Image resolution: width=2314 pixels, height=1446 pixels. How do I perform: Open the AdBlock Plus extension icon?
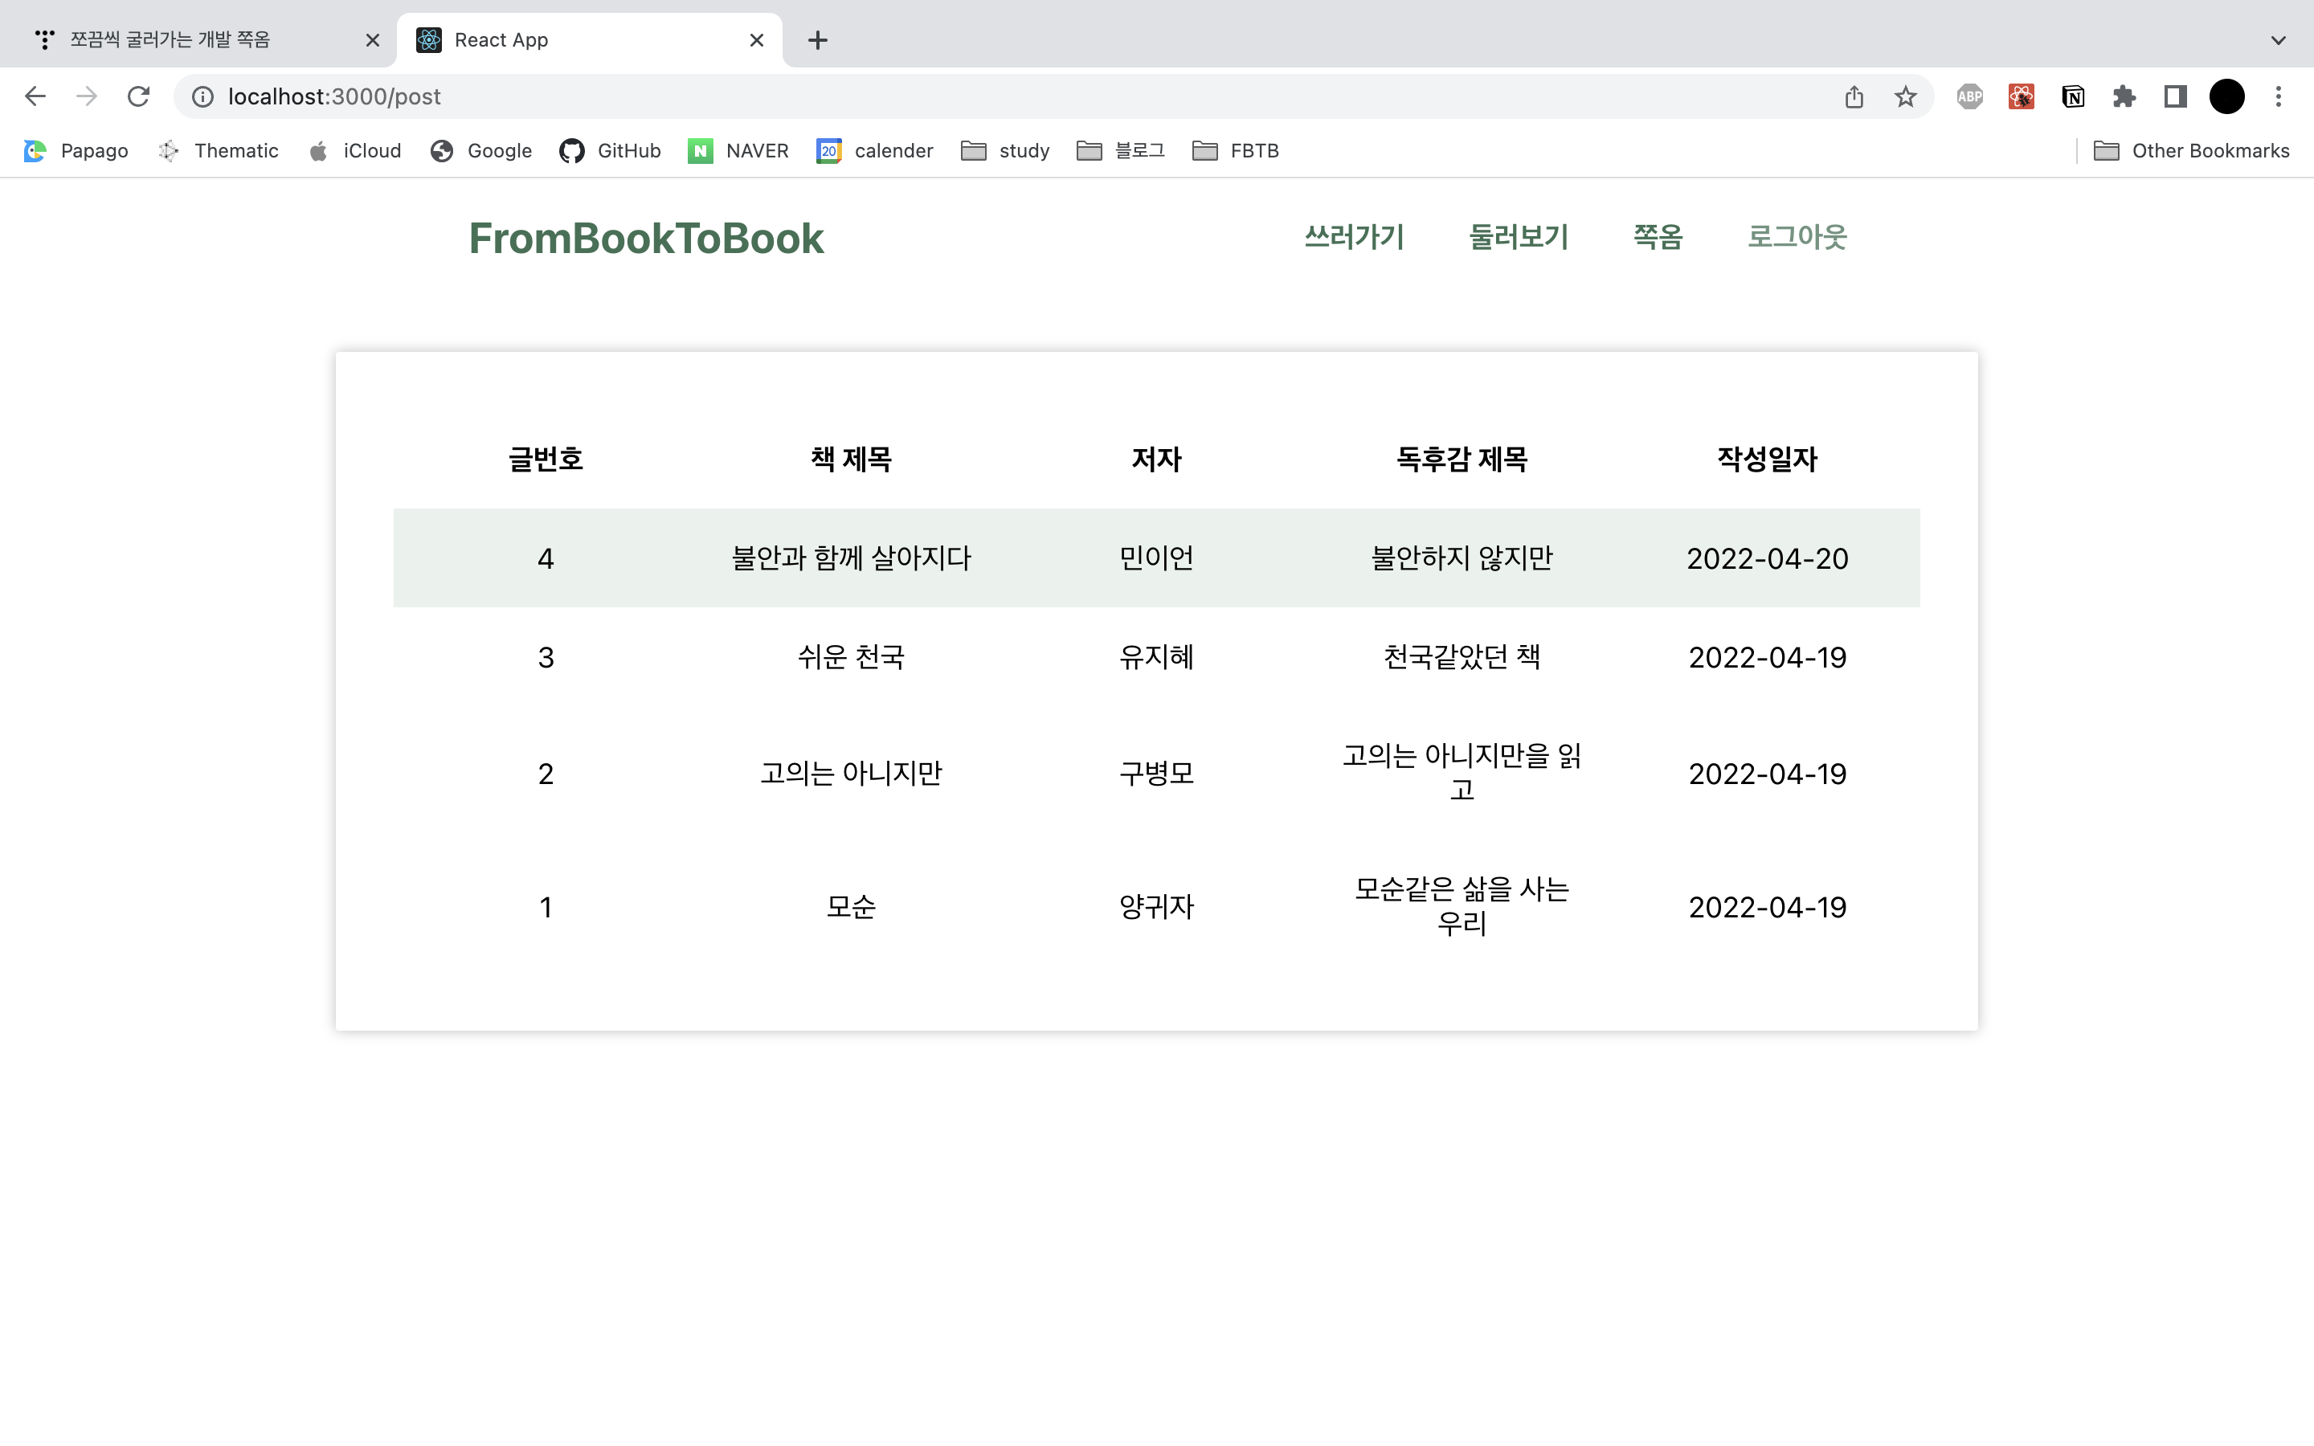point(1969,96)
